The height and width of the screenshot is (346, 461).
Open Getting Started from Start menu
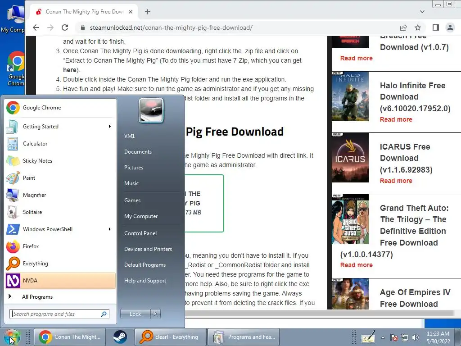click(x=60, y=127)
